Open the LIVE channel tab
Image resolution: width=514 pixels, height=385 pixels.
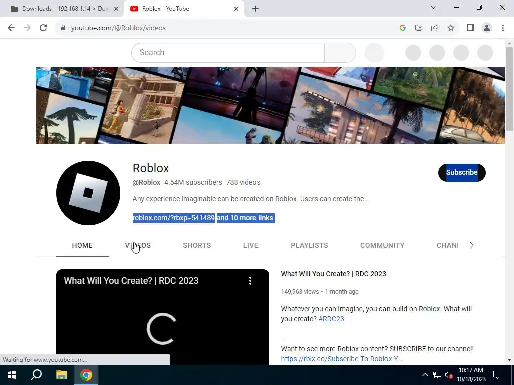point(251,245)
